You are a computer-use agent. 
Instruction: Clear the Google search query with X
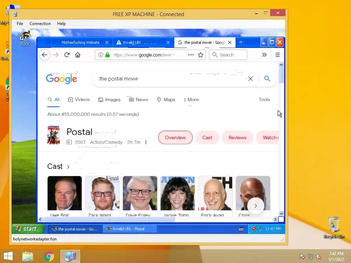pos(251,79)
